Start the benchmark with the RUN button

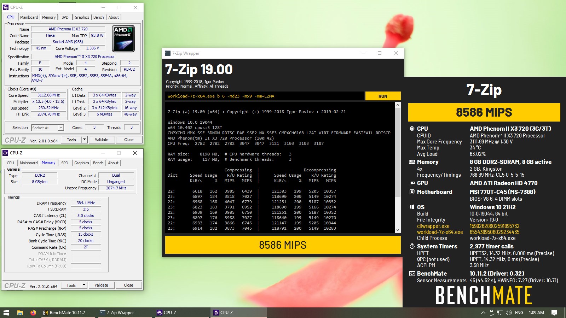coord(383,96)
